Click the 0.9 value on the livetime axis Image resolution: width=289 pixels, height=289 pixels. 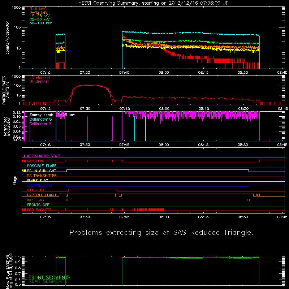pos(18,262)
